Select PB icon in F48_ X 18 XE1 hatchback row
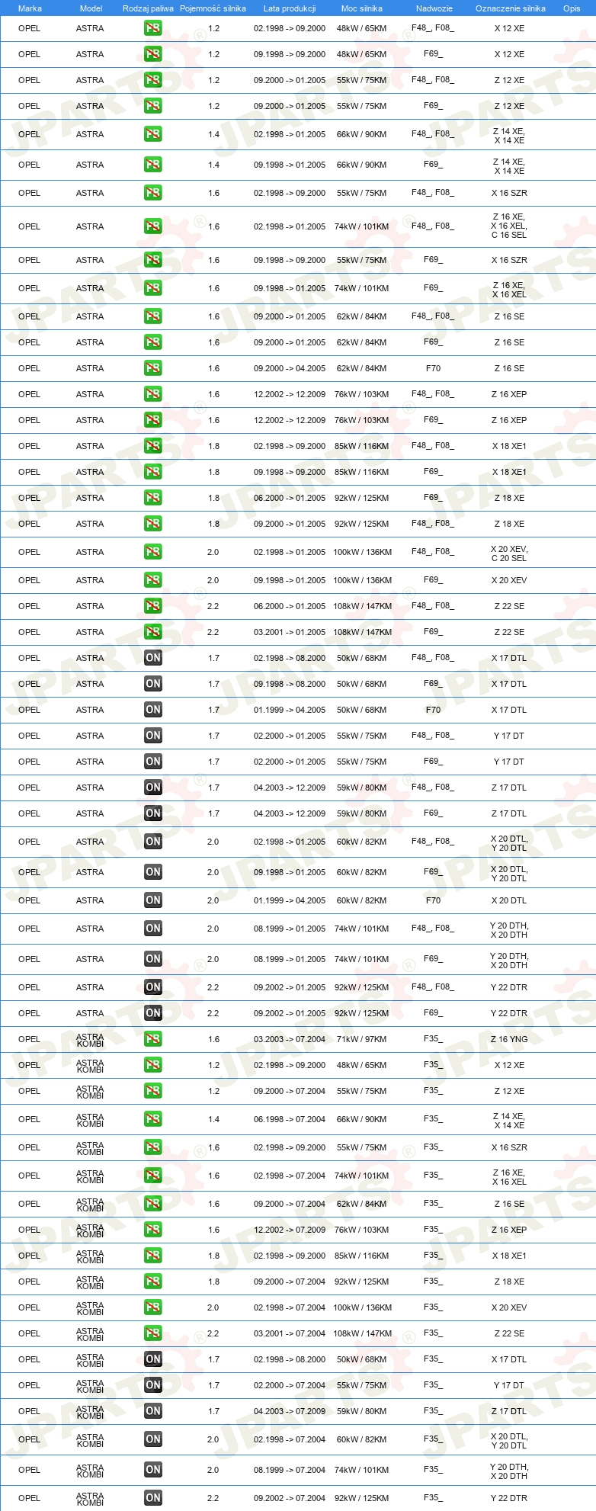Viewport: 596px width, 1511px height. [153, 446]
